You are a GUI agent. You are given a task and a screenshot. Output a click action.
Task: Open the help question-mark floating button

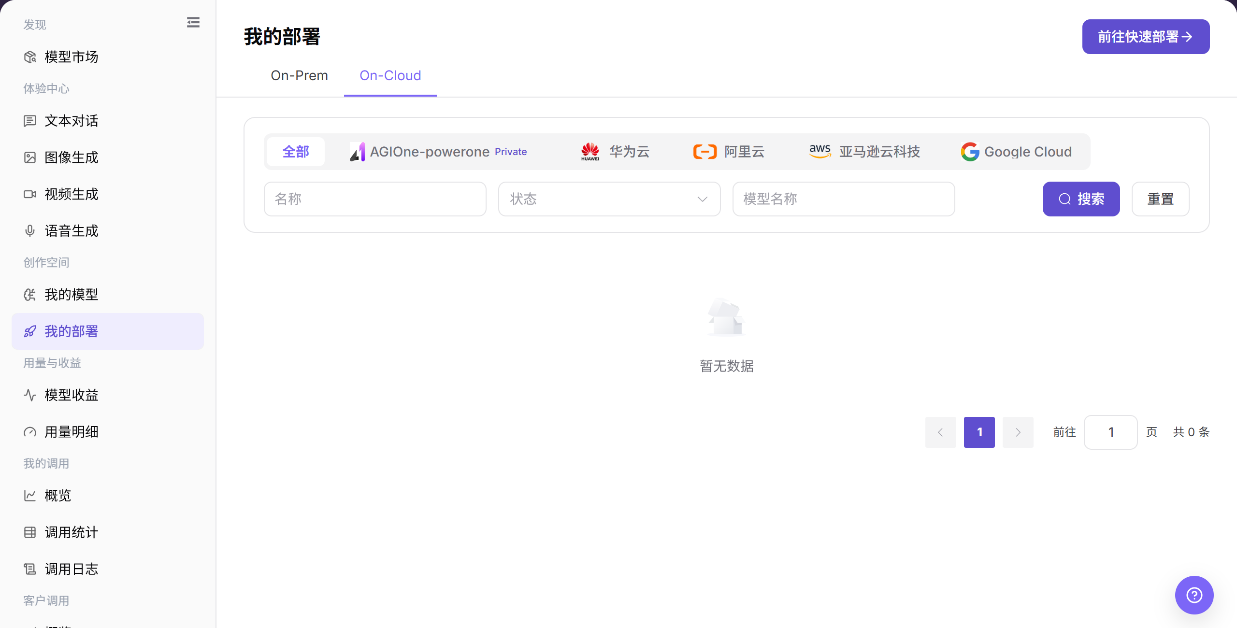[x=1194, y=595]
